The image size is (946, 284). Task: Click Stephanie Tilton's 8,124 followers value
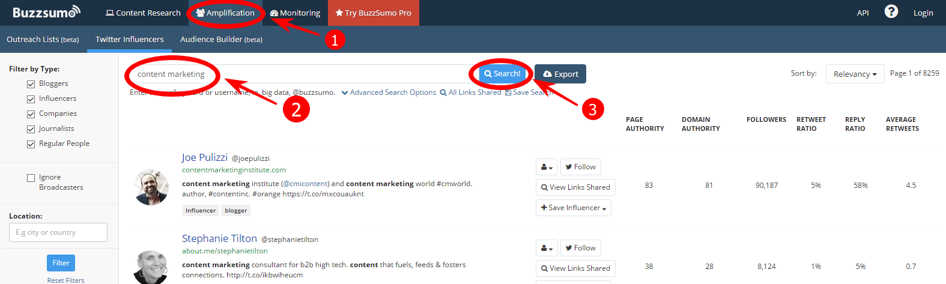click(766, 267)
